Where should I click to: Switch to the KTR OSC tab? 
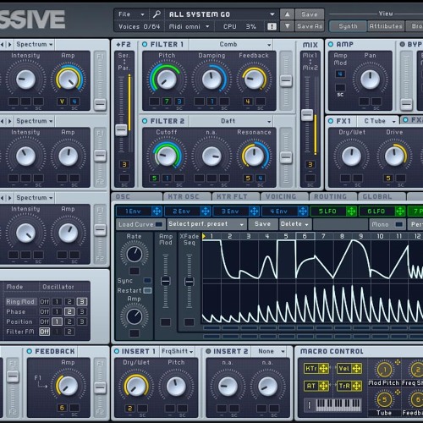(187, 196)
